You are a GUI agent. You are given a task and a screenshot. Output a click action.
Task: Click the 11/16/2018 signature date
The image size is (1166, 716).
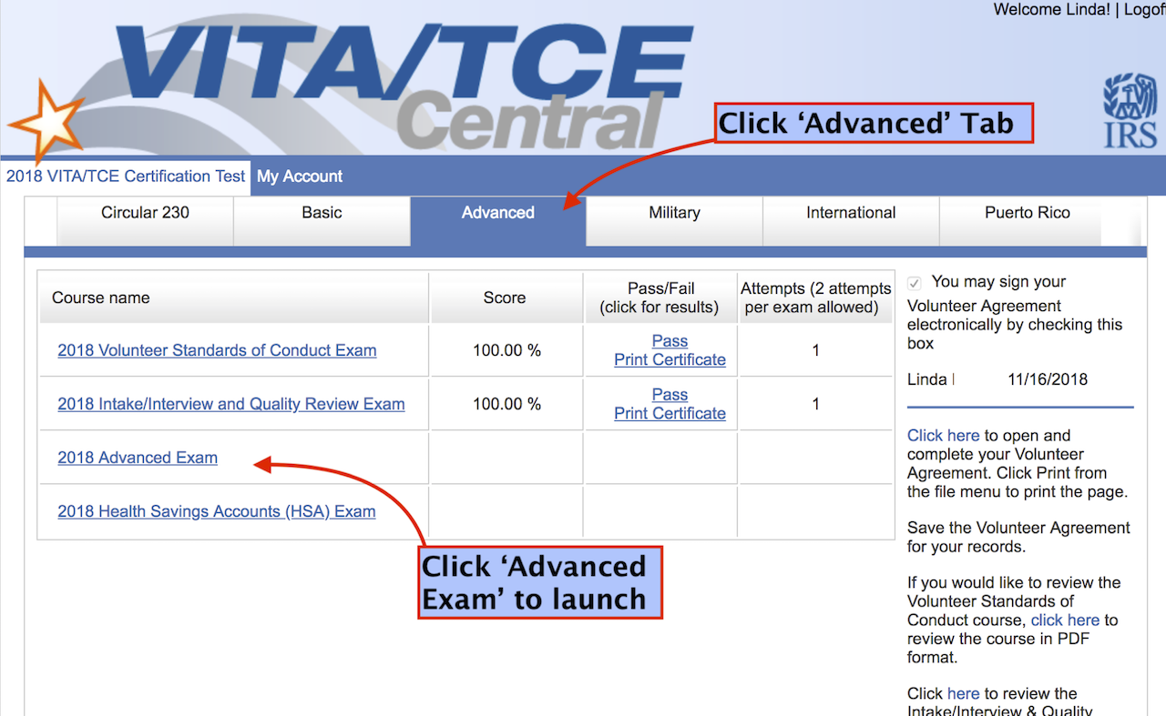click(x=1048, y=379)
